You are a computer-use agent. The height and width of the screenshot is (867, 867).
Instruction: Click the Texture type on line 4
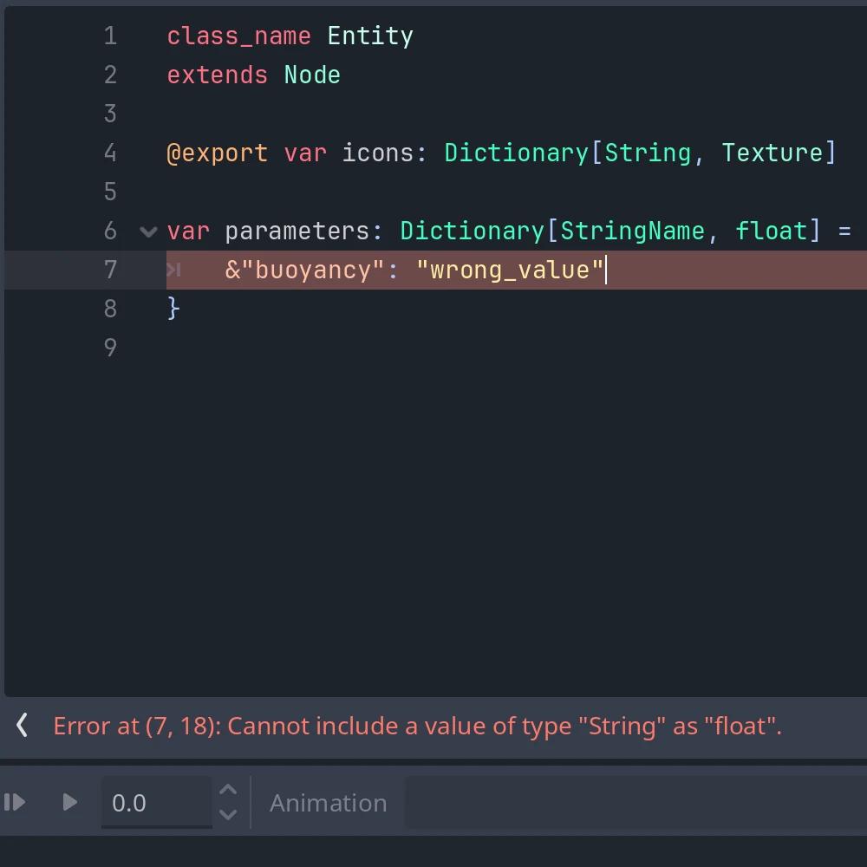click(772, 153)
